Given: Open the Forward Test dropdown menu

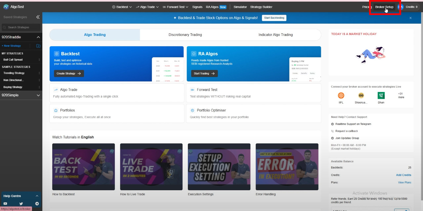Looking at the screenshot, I should (175, 7).
